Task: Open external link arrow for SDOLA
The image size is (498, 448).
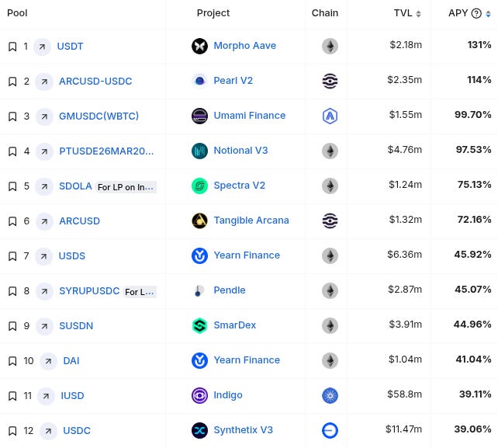Action: pyautogui.click(x=44, y=186)
